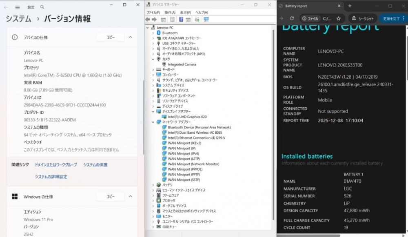This screenshot has height=237, width=408.
Task: Open the 操作(A) menu
Action: 170,13
